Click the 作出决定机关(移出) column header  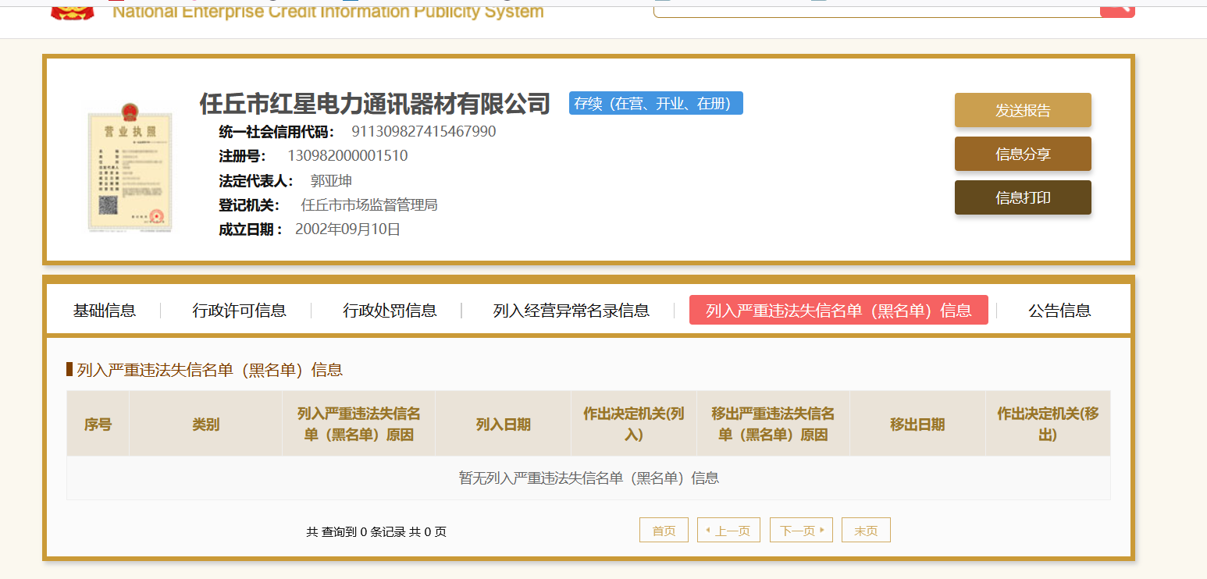click(1048, 424)
